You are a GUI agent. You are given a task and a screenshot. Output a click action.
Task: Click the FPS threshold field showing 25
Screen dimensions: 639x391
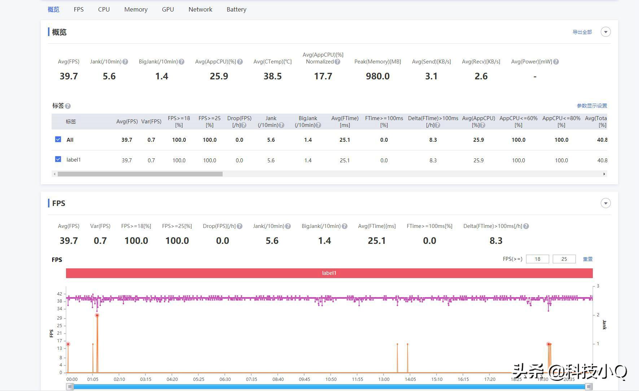pyautogui.click(x=564, y=259)
